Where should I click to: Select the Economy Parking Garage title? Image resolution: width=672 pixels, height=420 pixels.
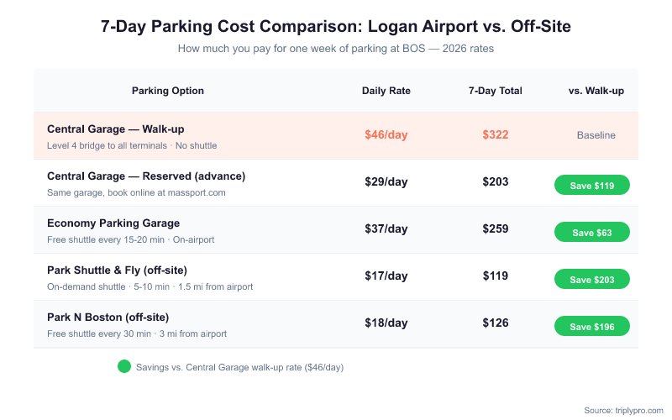click(x=113, y=223)
